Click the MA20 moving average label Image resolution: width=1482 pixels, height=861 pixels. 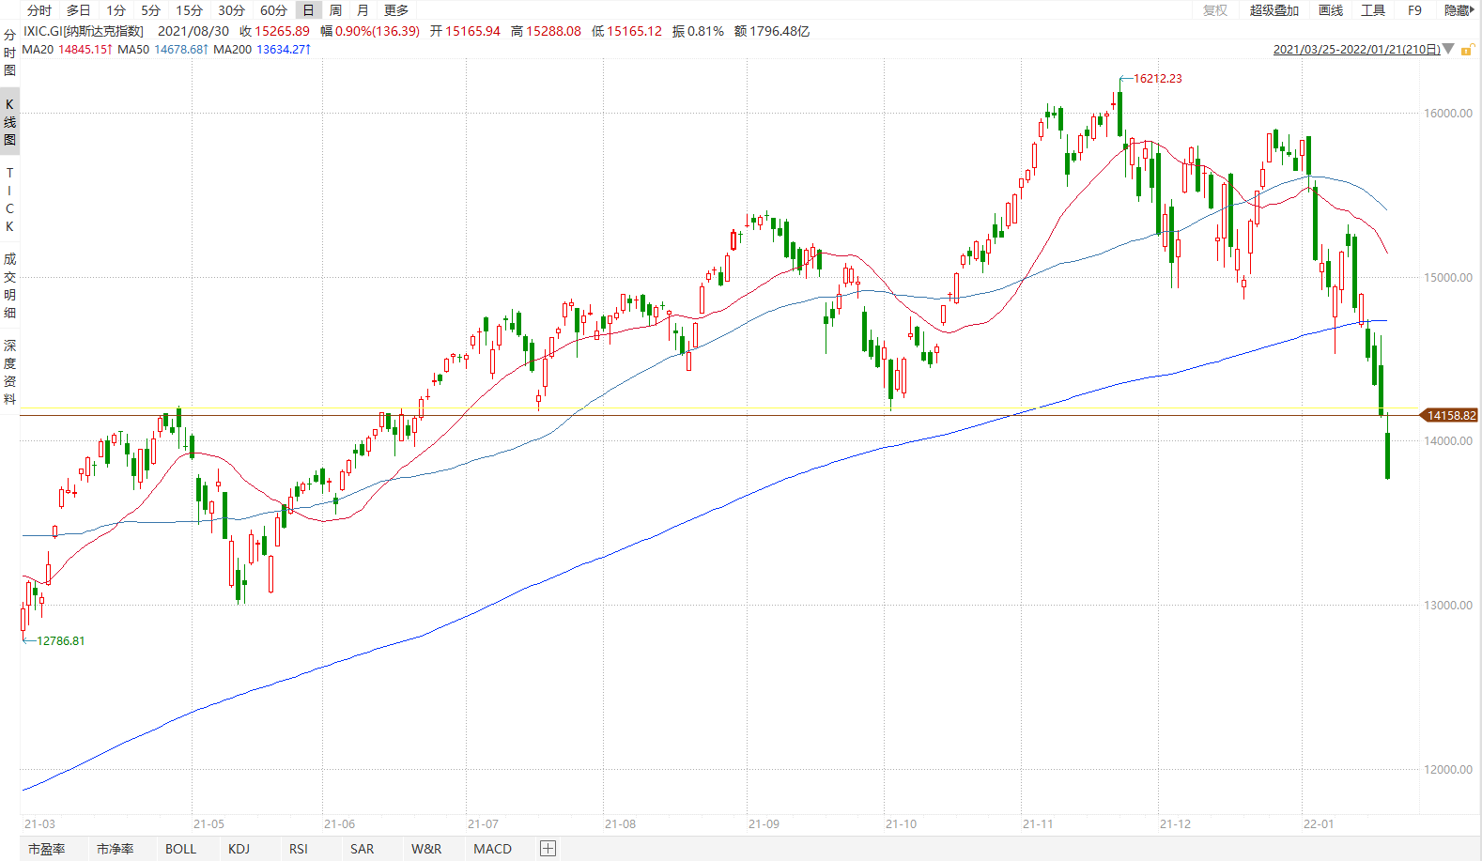coord(38,50)
